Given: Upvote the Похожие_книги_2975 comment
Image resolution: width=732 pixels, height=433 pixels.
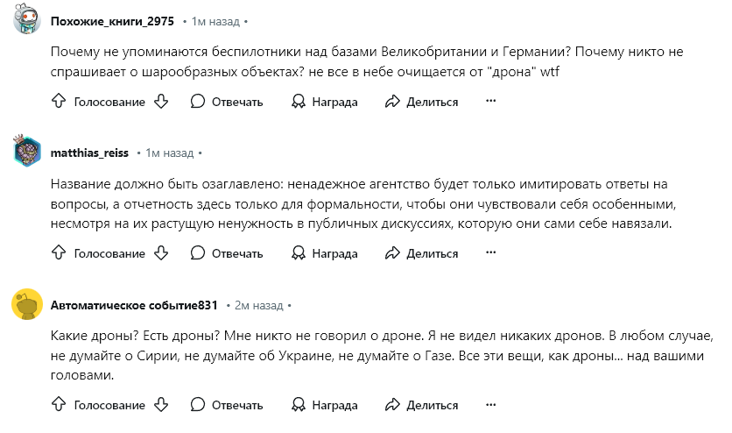Looking at the screenshot, I should (x=59, y=101).
